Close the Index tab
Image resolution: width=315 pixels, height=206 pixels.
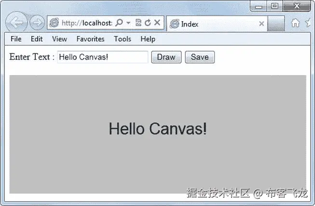(x=261, y=24)
